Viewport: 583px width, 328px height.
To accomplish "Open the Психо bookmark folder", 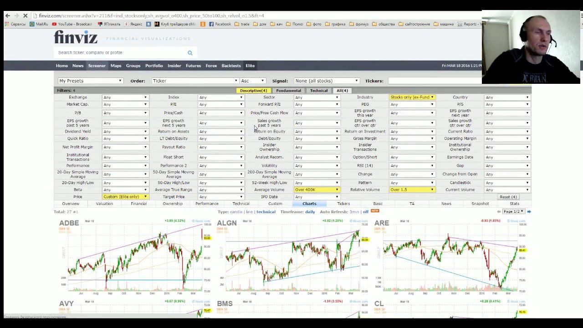I will tap(294, 24).
